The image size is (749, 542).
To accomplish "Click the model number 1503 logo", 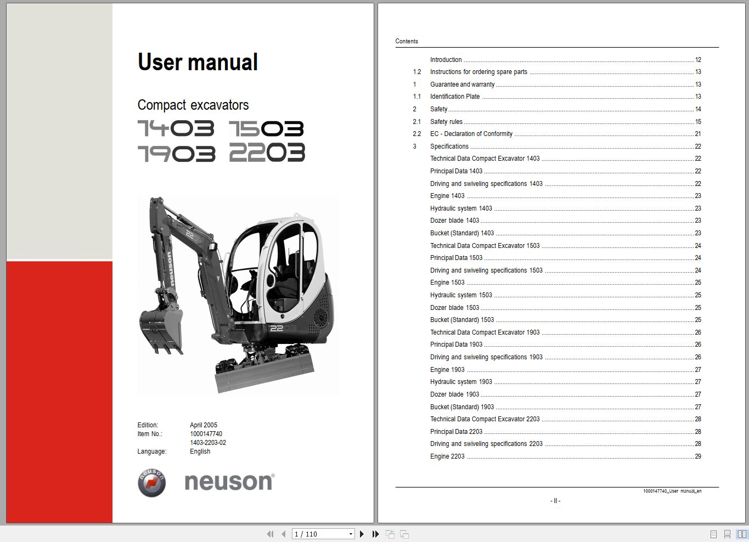I will pyautogui.click(x=266, y=128).
